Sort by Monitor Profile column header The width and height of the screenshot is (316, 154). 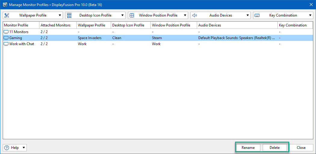(21, 25)
